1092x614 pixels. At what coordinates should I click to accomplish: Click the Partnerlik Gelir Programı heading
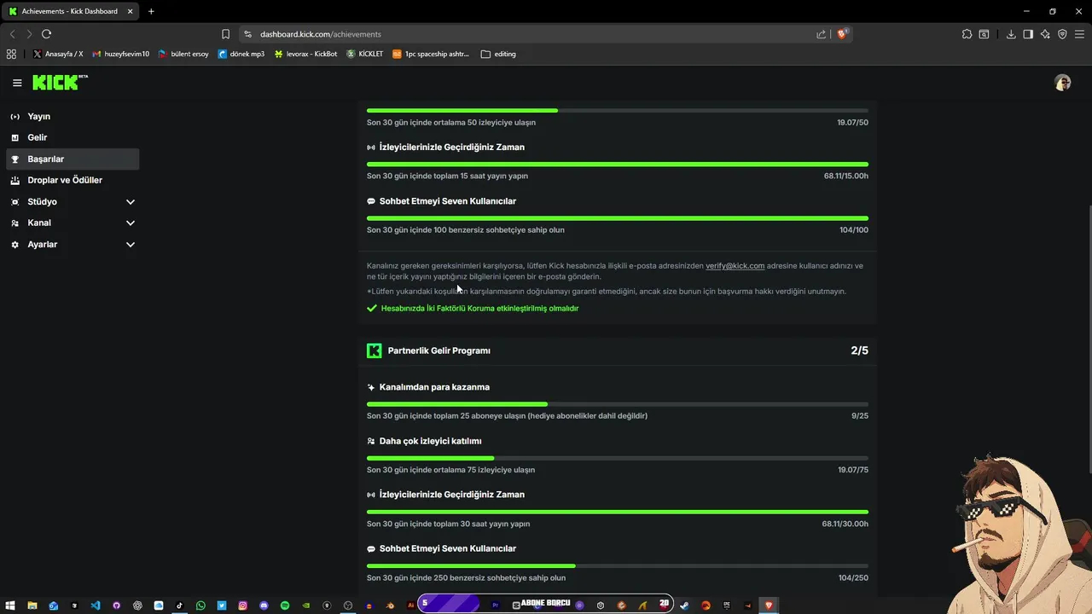pyautogui.click(x=439, y=350)
